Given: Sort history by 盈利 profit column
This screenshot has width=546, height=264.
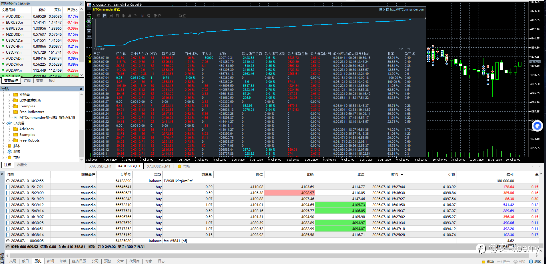Looking at the screenshot, I should tap(510, 174).
